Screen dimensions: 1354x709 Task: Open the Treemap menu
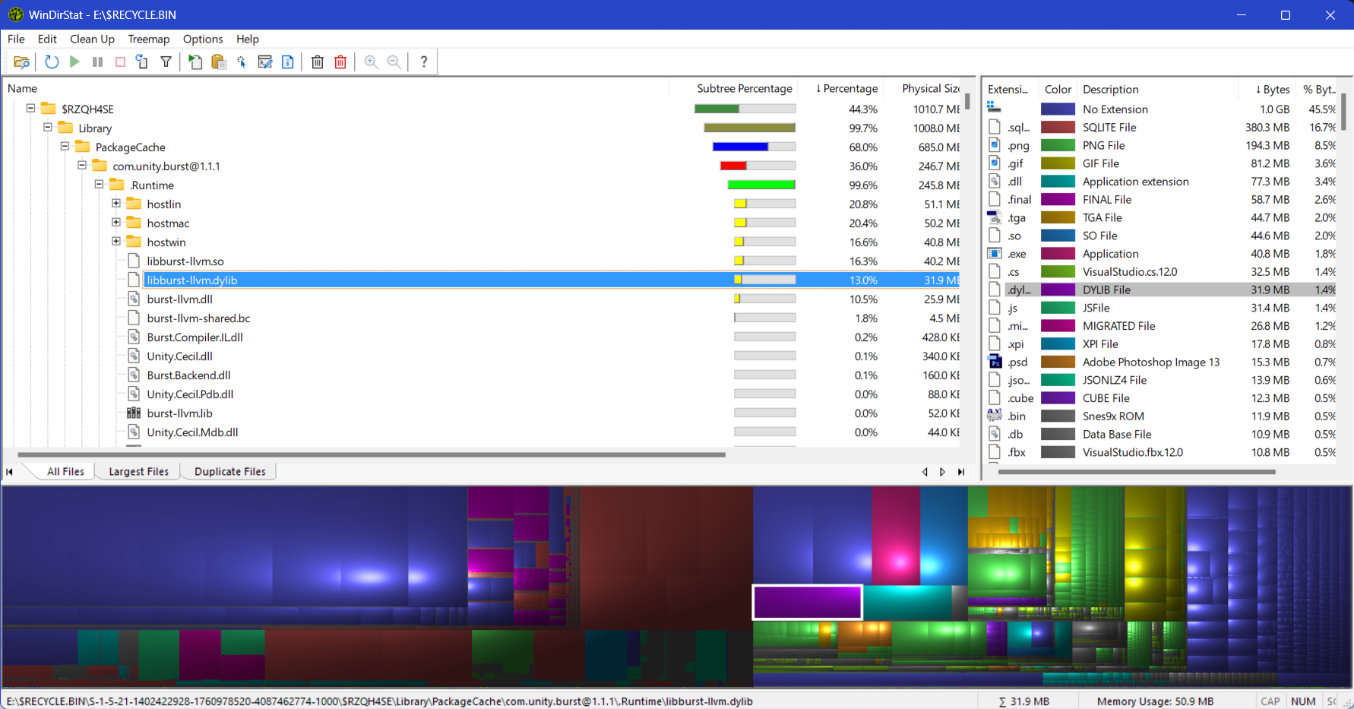click(149, 39)
